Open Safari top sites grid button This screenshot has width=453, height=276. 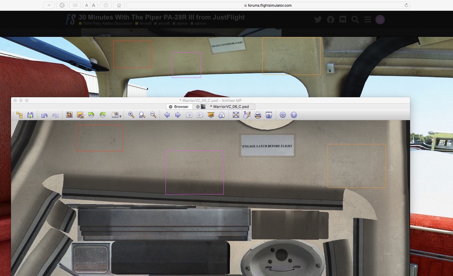(75, 5)
